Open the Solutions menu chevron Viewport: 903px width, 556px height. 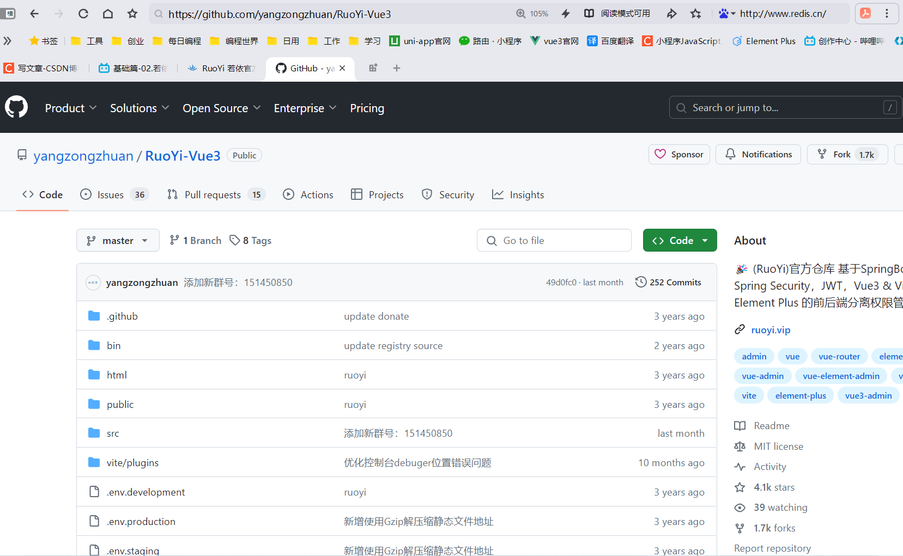pos(165,108)
